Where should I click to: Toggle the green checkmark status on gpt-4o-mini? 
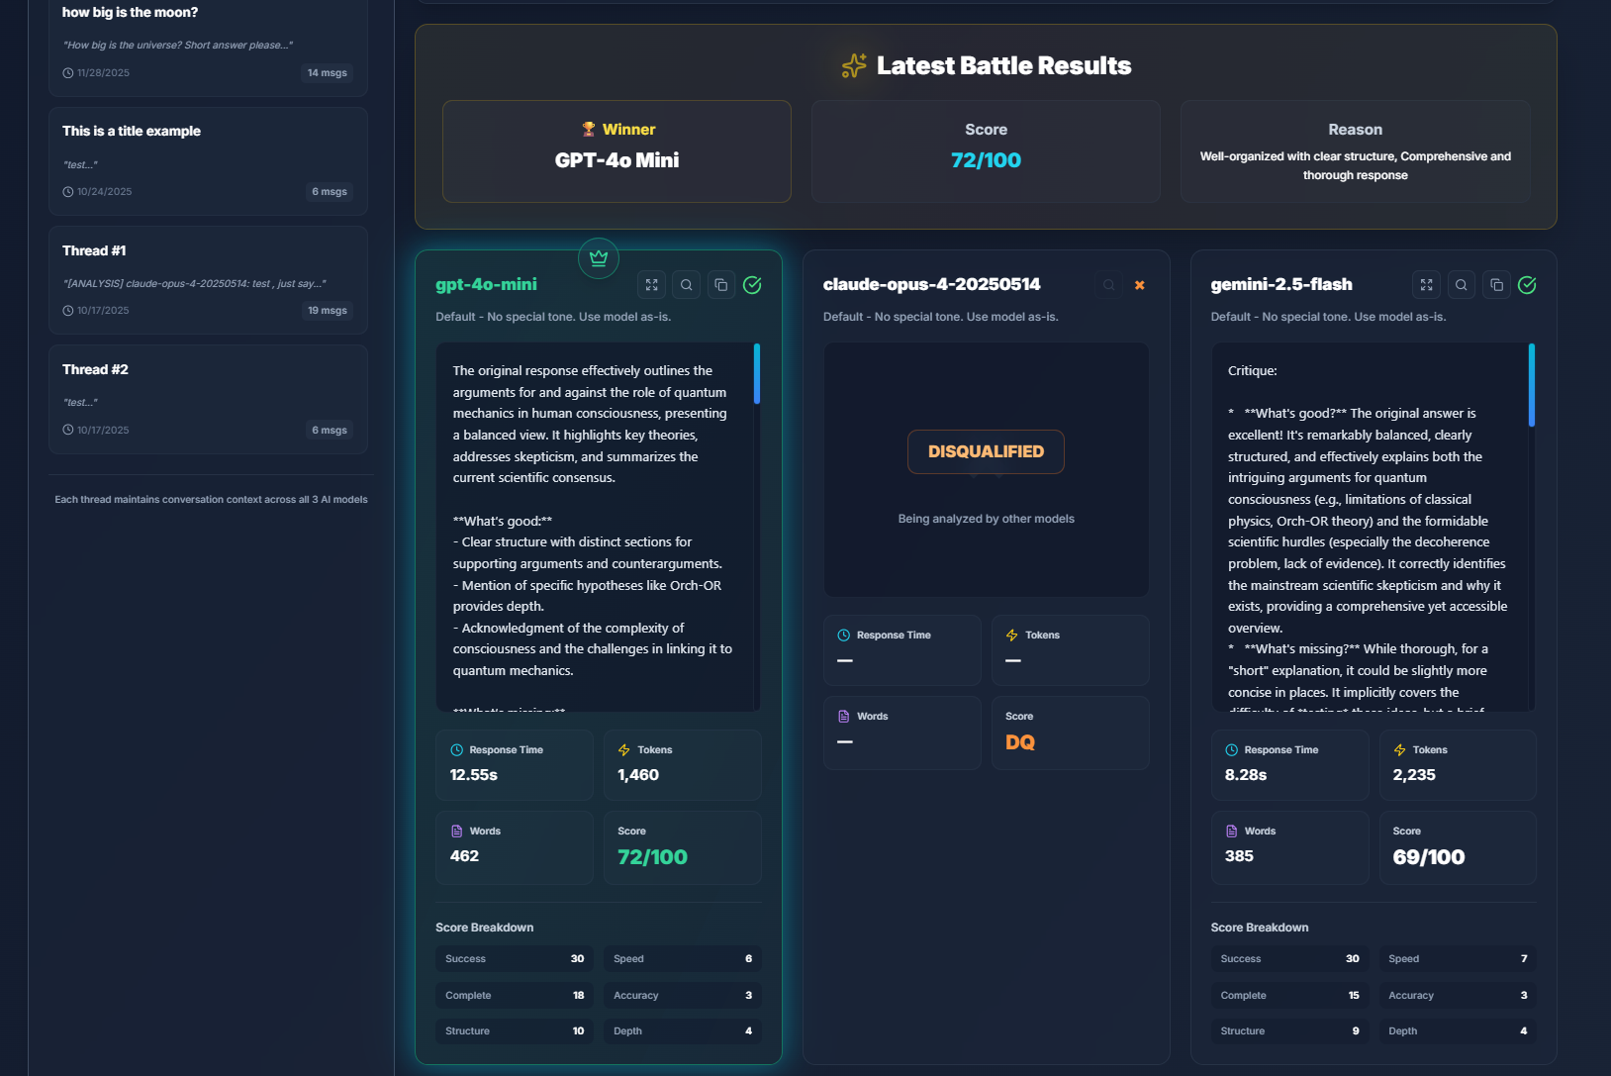click(x=752, y=284)
